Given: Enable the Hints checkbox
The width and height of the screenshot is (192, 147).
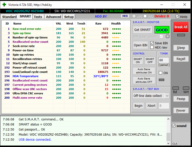Looking at the screenshot, I should [x=177, y=17].
